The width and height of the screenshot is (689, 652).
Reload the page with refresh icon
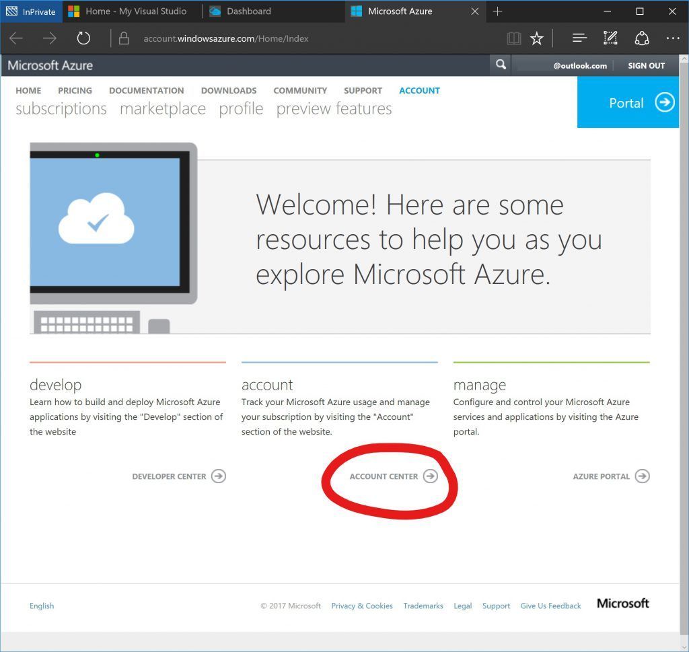pyautogui.click(x=83, y=38)
